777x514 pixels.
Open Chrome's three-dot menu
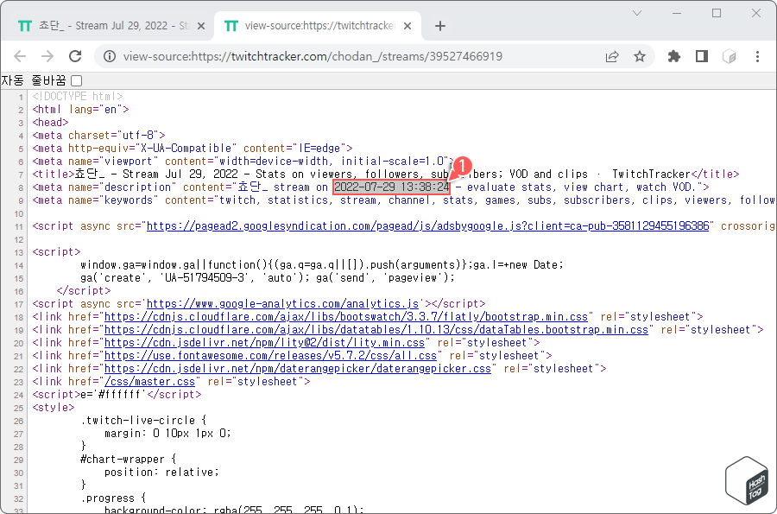(x=757, y=56)
